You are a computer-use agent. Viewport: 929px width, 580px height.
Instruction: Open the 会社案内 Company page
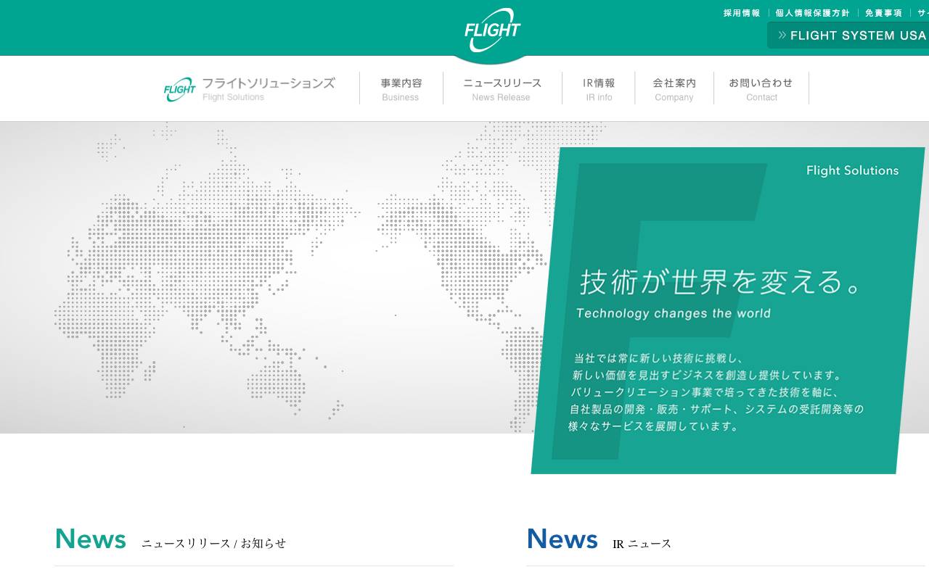tap(674, 88)
